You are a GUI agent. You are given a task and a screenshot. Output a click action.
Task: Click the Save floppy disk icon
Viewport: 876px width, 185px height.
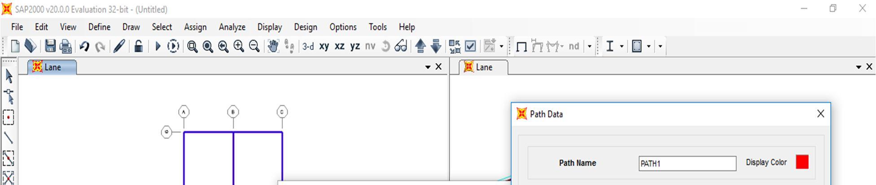click(x=50, y=46)
